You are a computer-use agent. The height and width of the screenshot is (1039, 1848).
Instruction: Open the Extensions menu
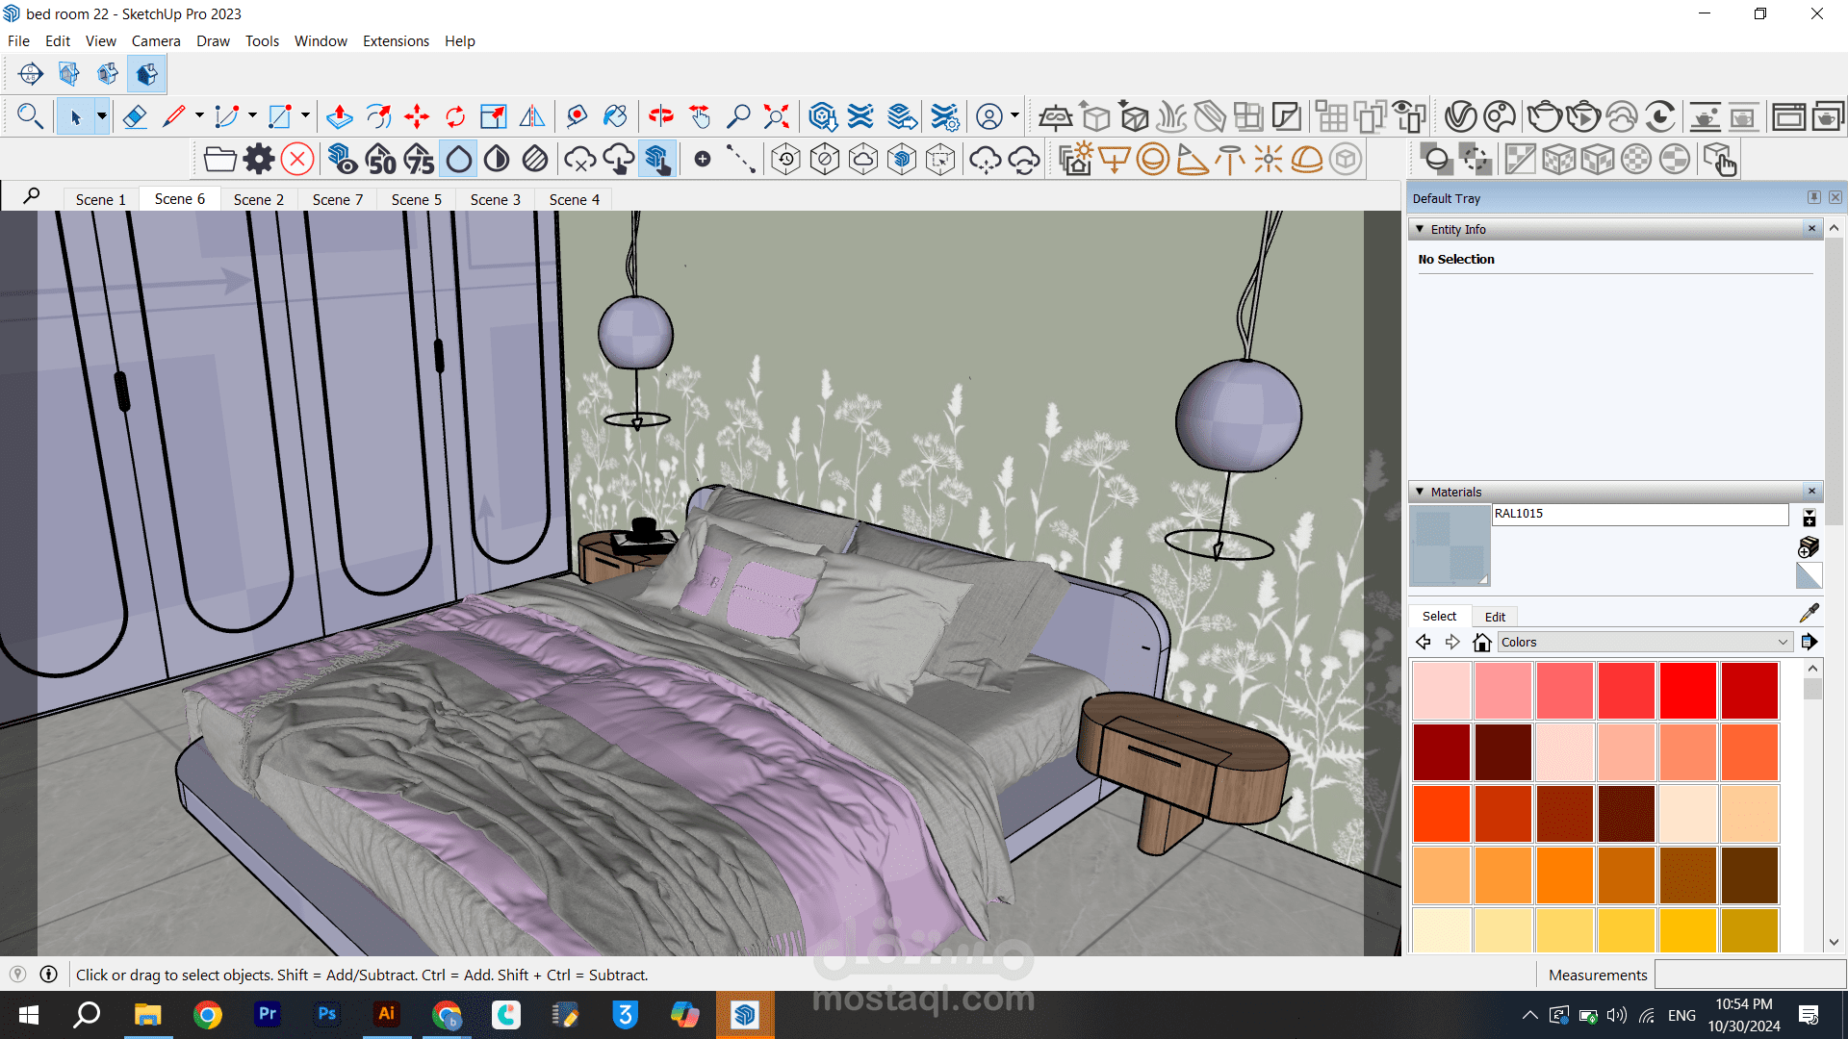[x=396, y=41]
